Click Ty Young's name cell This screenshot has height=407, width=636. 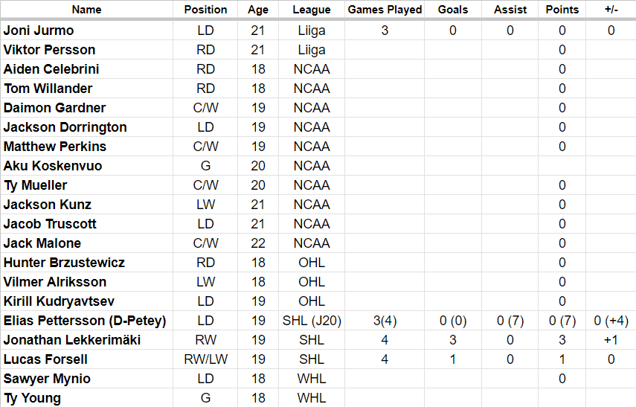coord(32,398)
